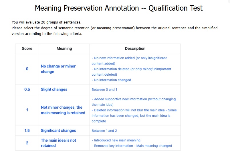The width and height of the screenshot is (230, 168).
Task: Select the score 2 cell
Action: tap(27, 143)
